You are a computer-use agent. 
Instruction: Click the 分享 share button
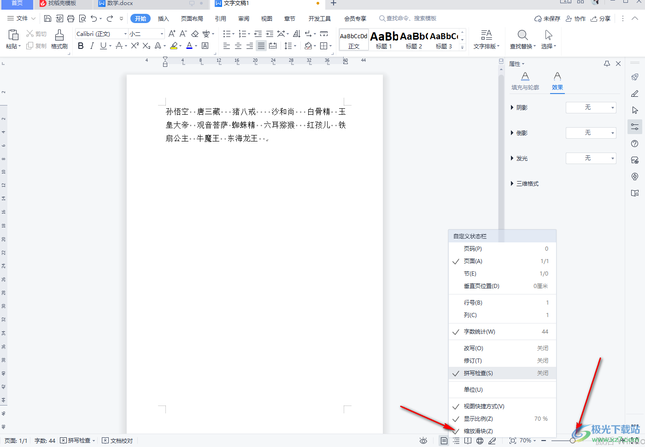point(601,18)
